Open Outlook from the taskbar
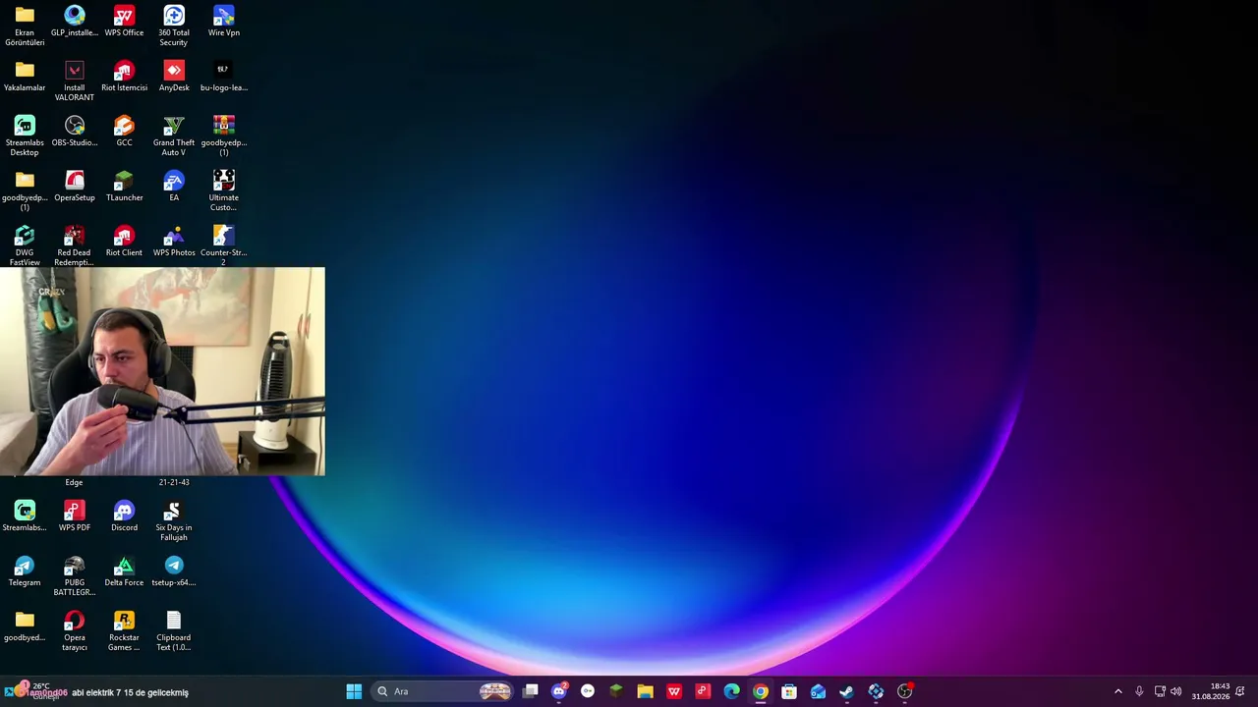 click(818, 691)
